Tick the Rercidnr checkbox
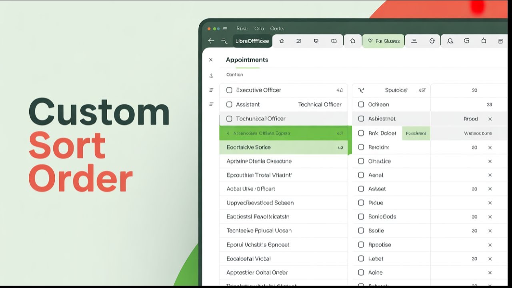This screenshot has width=512, height=288. (361, 147)
